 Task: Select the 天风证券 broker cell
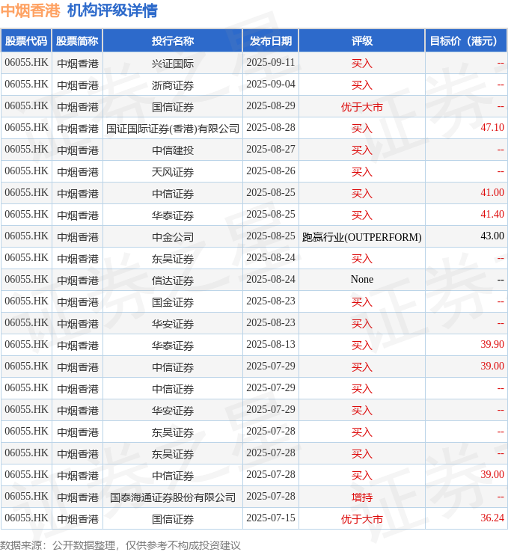[x=173, y=172]
